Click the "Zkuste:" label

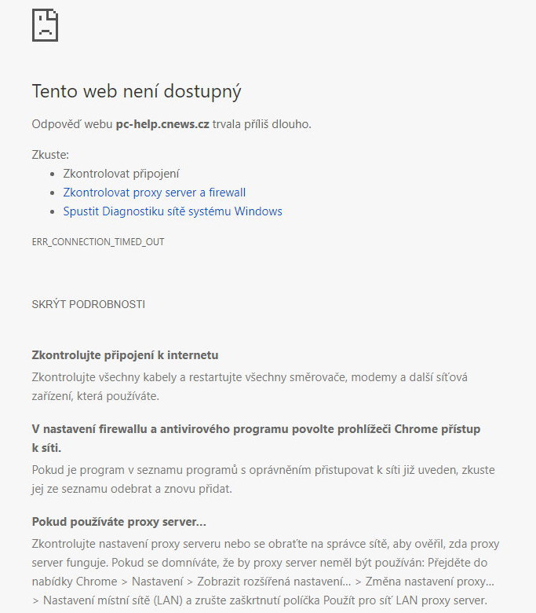pyautogui.click(x=50, y=155)
